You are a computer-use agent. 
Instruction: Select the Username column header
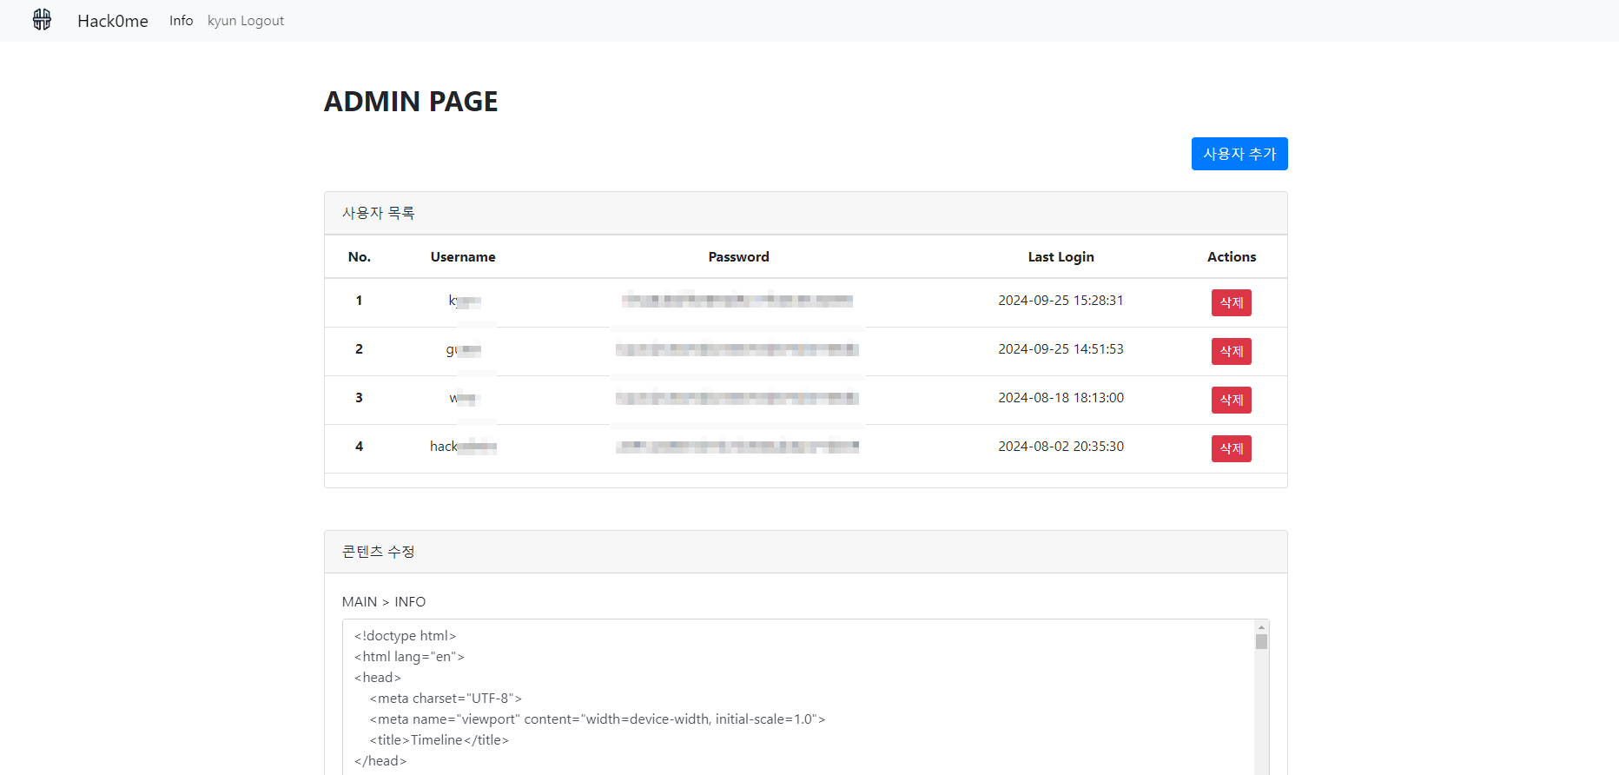(x=463, y=257)
